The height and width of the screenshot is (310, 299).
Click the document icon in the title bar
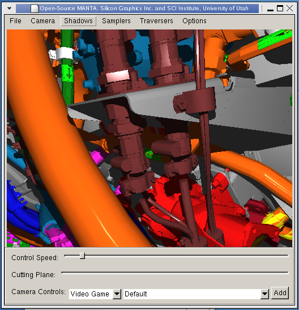pyautogui.click(x=35, y=9)
